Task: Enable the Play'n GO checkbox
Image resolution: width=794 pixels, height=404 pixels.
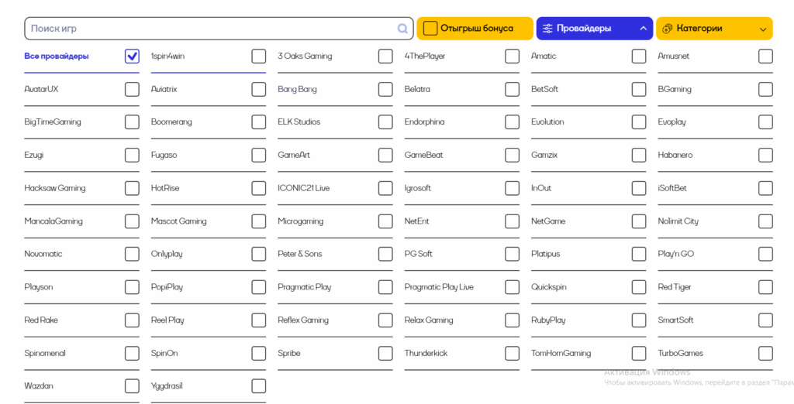Action: pos(765,254)
